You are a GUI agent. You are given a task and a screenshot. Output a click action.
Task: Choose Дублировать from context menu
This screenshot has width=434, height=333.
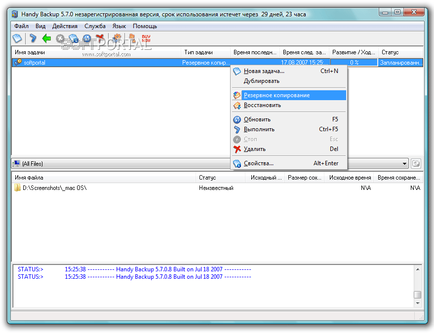click(289, 81)
